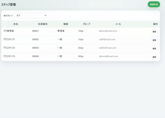Click the 社員番号 column header
Screen dimensions: 165x118
coord(43,24)
